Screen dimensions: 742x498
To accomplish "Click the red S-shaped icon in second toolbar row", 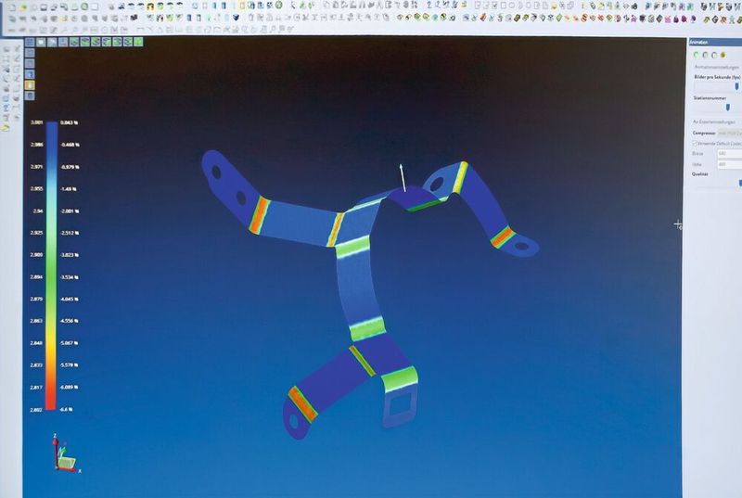I will click(x=584, y=18).
